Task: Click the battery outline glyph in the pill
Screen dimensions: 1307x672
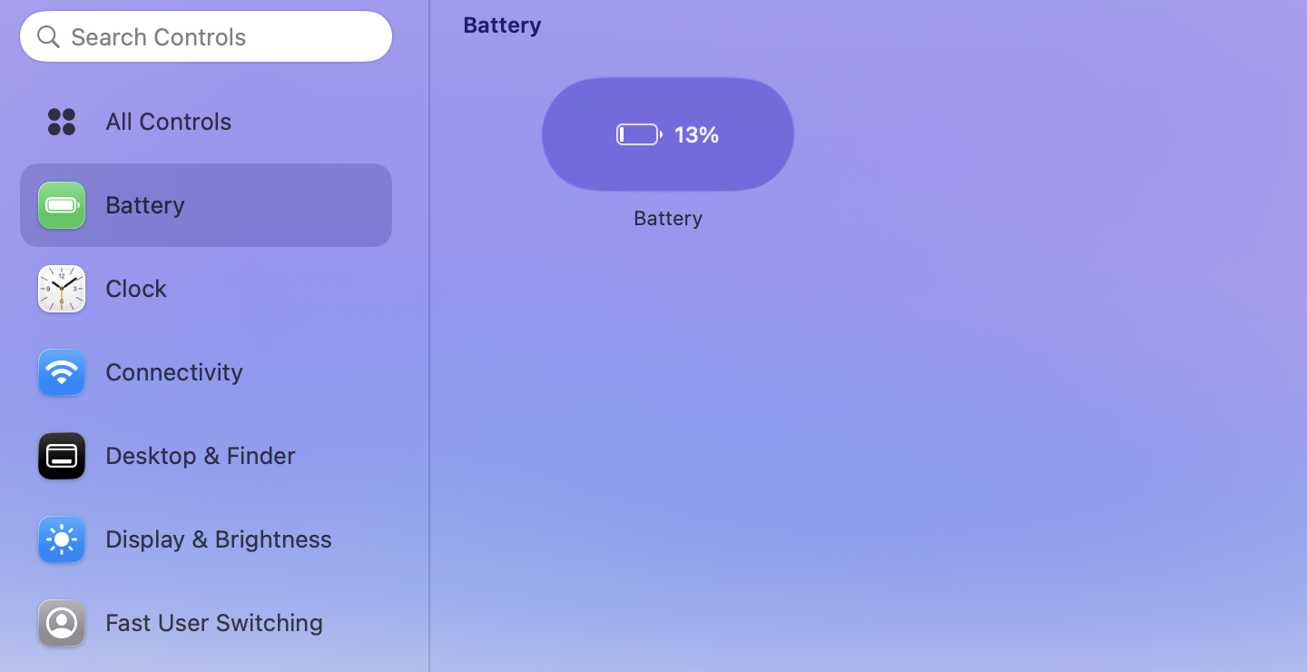Action: (x=639, y=135)
